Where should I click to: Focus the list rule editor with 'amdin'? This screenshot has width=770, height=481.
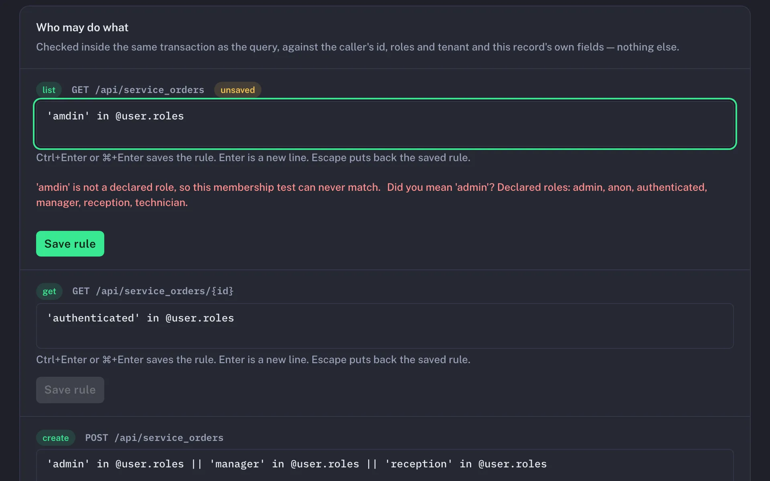click(x=385, y=124)
